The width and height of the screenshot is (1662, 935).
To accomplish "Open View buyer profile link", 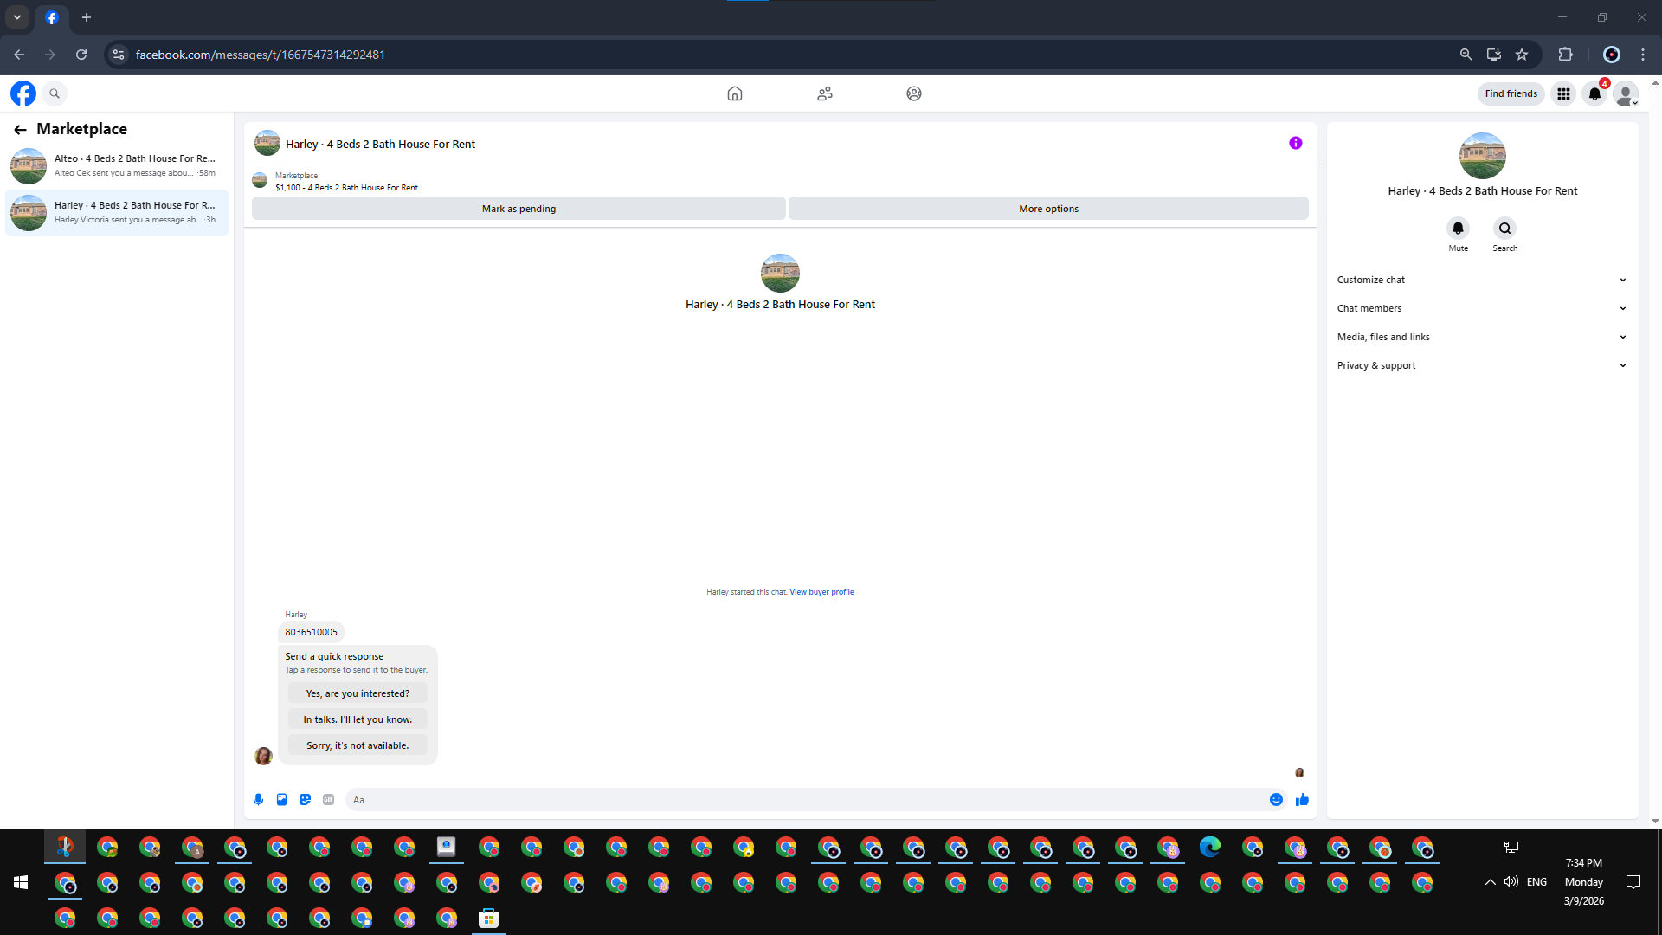I will pos(821,592).
